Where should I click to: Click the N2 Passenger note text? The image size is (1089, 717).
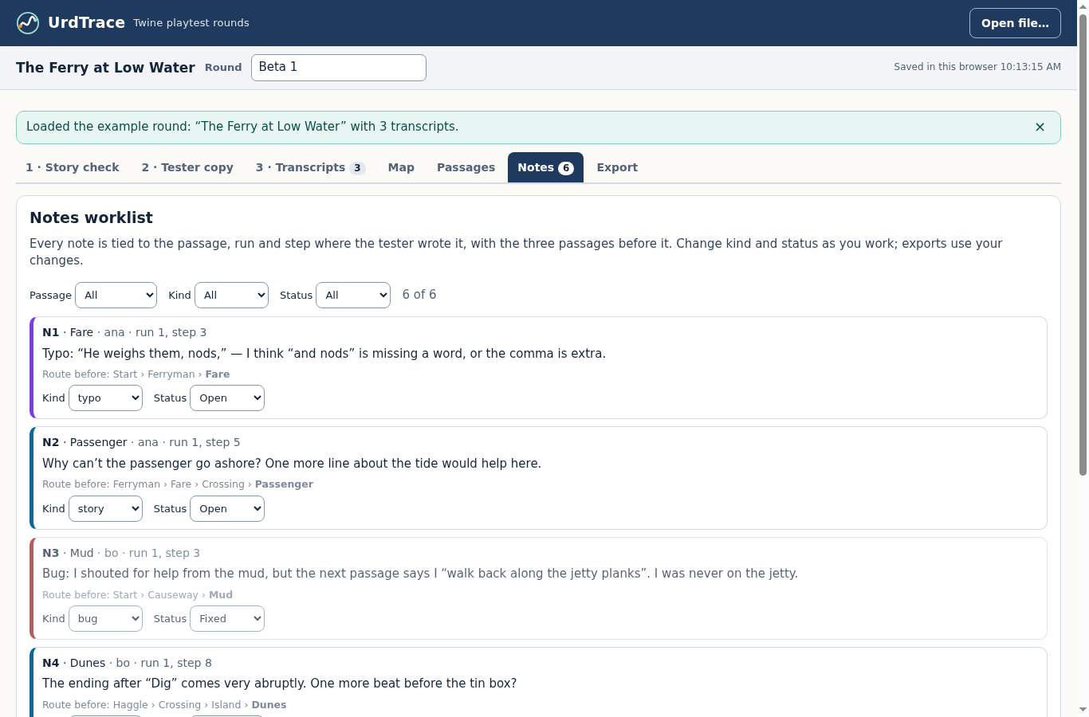click(292, 464)
